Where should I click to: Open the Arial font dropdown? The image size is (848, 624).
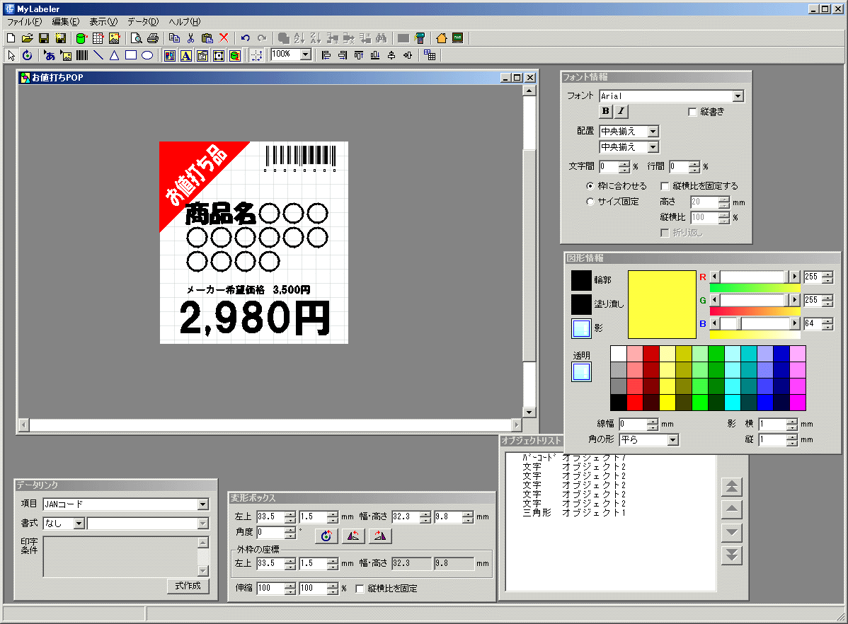(738, 96)
